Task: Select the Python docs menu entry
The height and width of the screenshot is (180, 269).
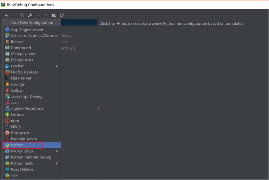Action: [32, 151]
